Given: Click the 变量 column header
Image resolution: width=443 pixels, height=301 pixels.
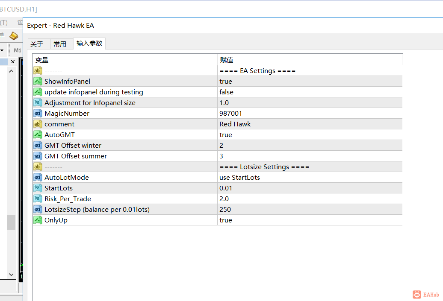Looking at the screenshot, I should 125,60.
